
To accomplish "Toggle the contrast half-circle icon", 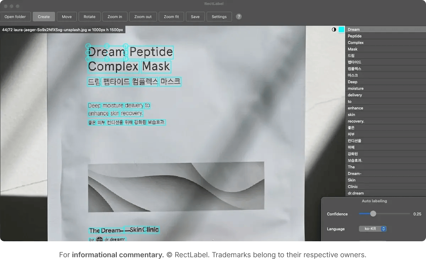I will click(334, 29).
